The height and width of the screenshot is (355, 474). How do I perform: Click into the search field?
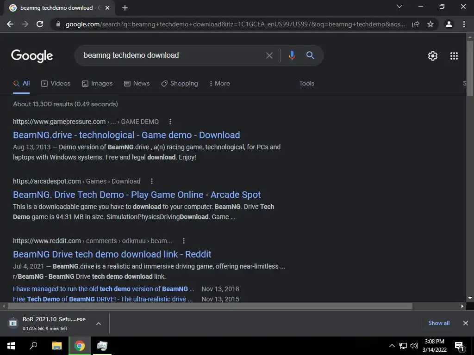172,55
